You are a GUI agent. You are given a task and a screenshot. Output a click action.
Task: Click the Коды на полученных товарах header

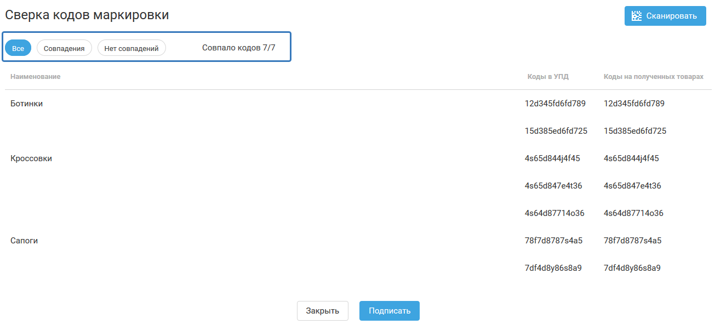pos(654,77)
